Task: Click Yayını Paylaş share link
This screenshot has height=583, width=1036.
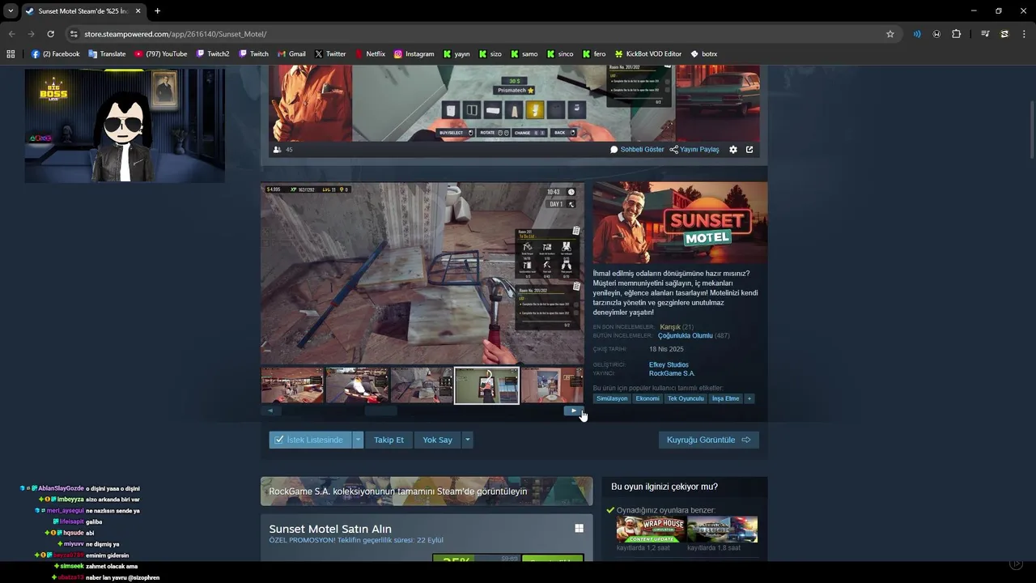Action: pyautogui.click(x=694, y=150)
